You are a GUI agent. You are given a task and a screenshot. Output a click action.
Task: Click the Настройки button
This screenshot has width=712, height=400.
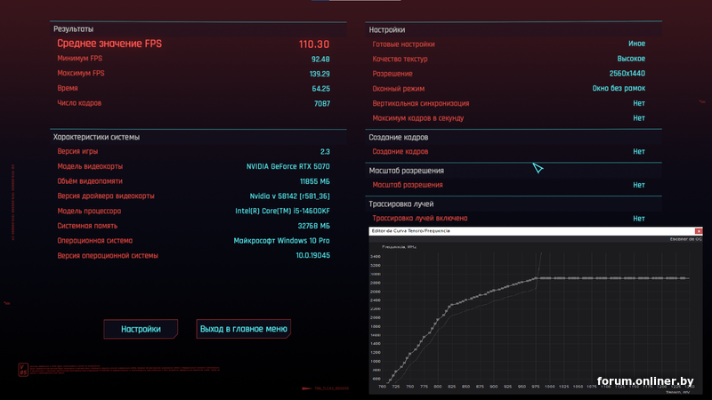point(141,329)
